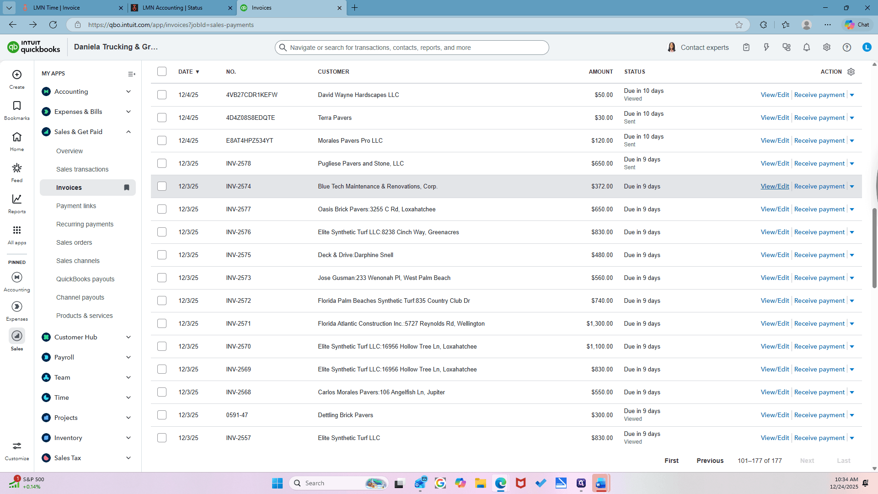Toggle the select-all invoices checkbox
Viewport: 878px width, 494px height.
[162, 71]
